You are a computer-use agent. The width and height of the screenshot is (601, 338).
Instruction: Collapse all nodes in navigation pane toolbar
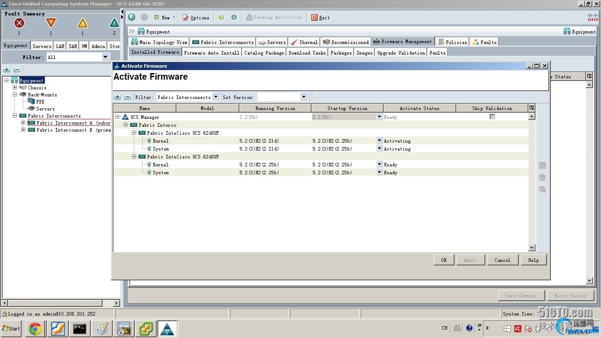pos(17,70)
